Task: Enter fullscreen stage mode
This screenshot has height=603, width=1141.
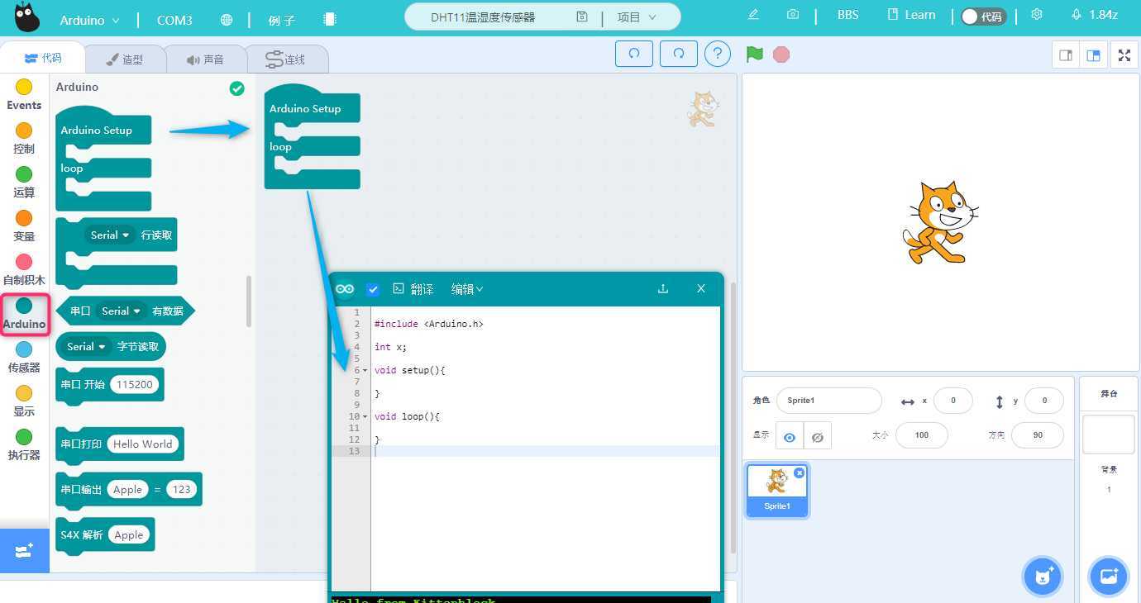Action: click(1124, 55)
